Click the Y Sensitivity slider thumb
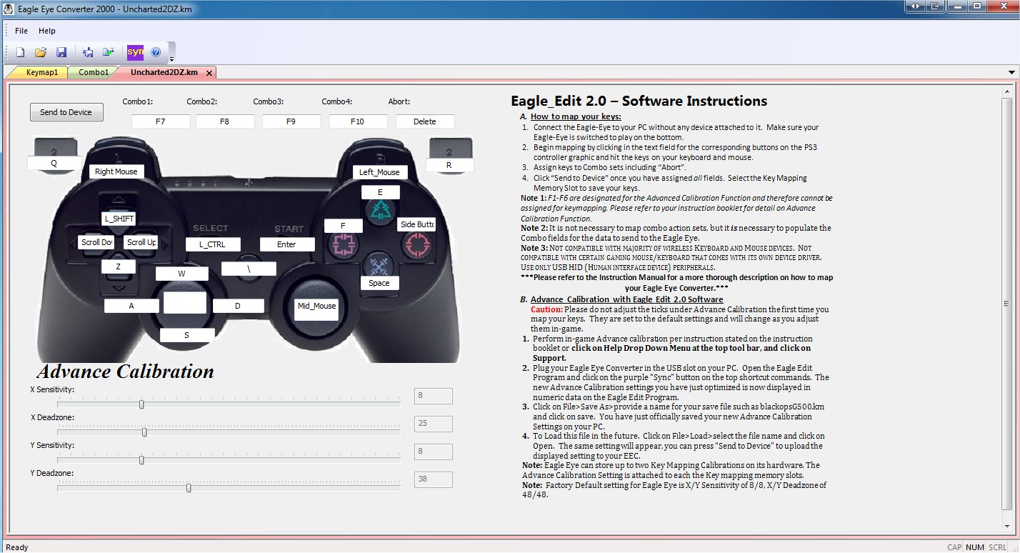 click(141, 460)
